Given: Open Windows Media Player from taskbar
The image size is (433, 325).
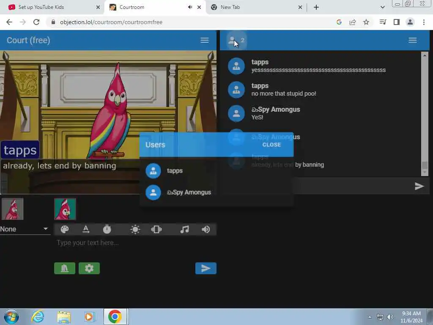Looking at the screenshot, I should tap(90, 317).
